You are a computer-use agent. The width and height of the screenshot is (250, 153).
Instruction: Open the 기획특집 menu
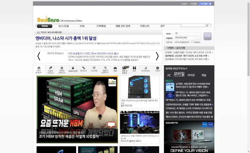click(101, 26)
